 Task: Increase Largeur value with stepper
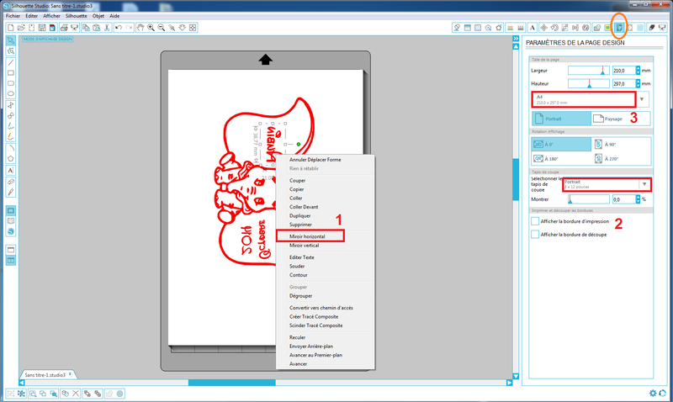(638, 68)
